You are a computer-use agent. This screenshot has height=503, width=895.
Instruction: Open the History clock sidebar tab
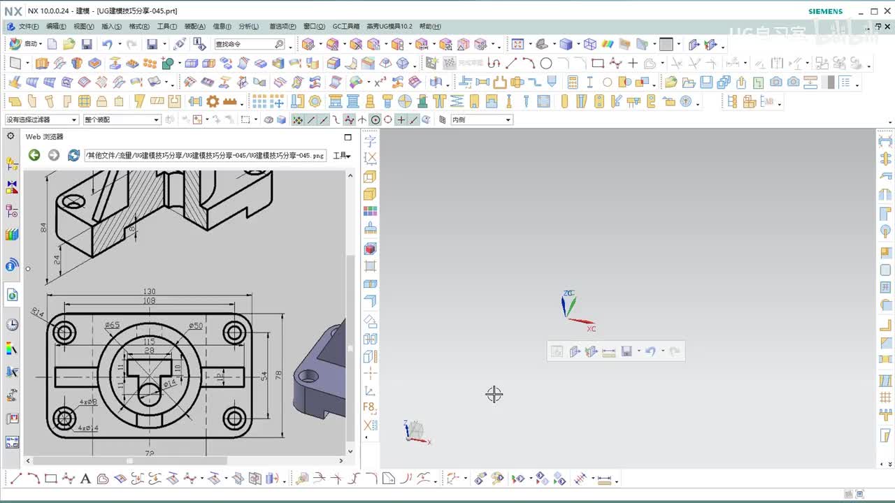coord(12,324)
